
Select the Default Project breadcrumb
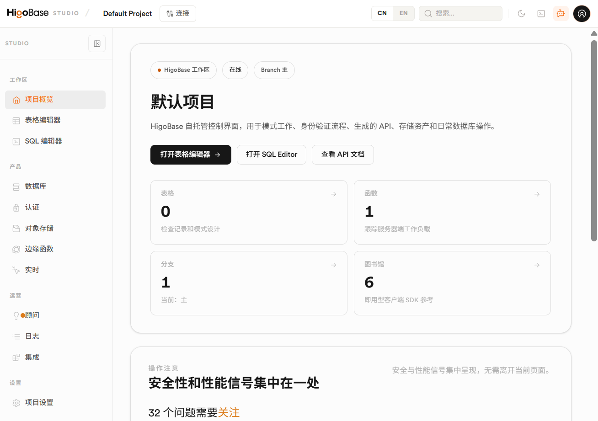pyautogui.click(x=128, y=14)
